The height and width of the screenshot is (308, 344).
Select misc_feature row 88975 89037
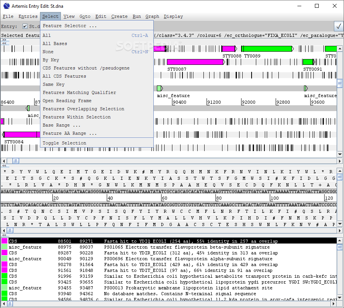coord(169,247)
